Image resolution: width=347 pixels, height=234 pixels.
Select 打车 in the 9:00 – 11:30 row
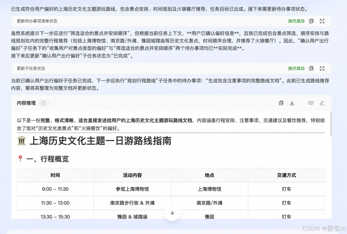tap(286, 189)
